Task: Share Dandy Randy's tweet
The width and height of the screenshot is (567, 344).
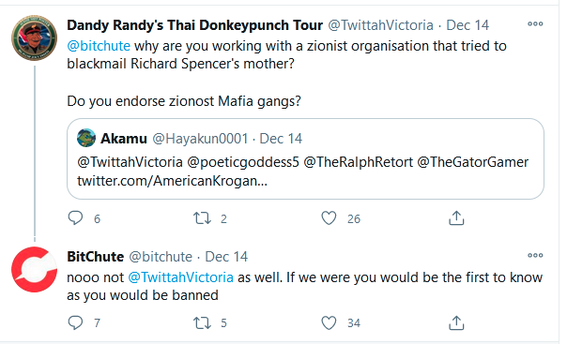Action: coord(456,218)
